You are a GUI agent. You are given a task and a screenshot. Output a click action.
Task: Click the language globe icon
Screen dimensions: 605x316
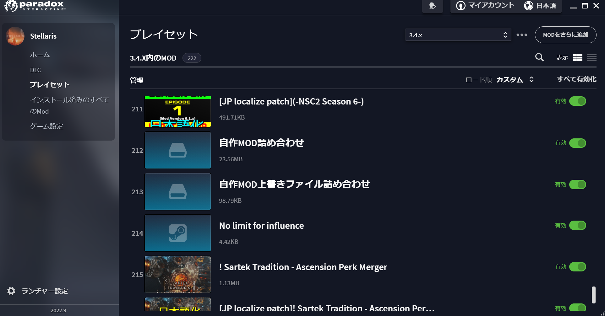click(529, 6)
